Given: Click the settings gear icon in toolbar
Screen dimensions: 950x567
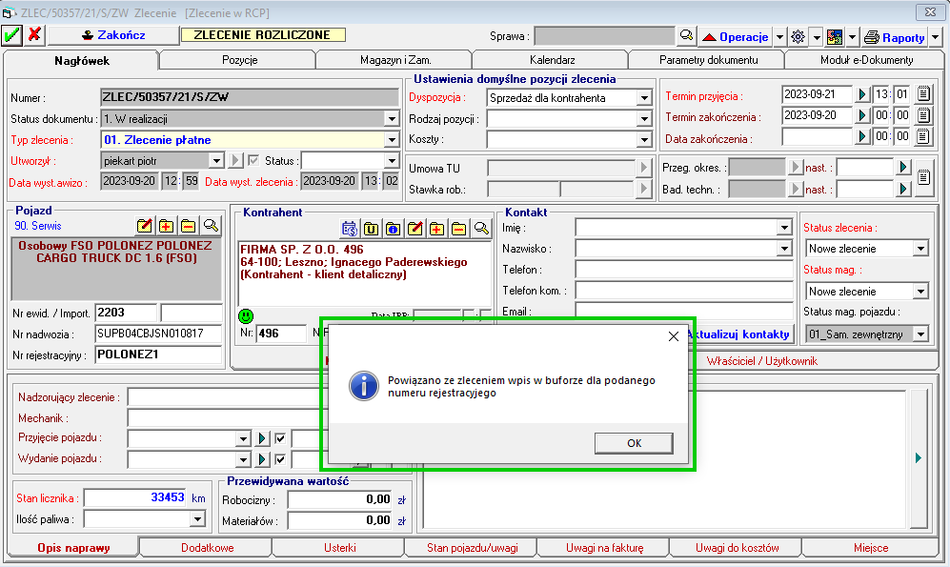Looking at the screenshot, I should (798, 36).
